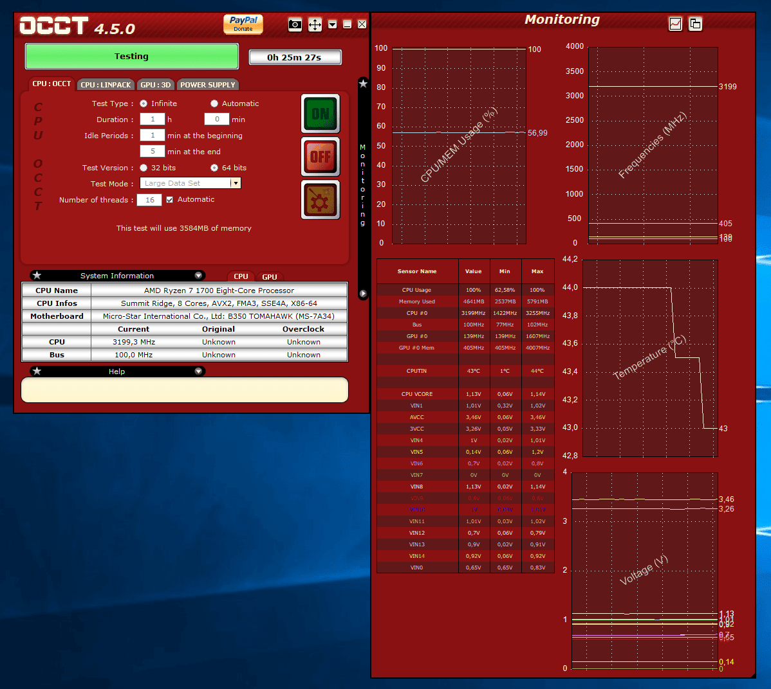Image resolution: width=771 pixels, height=689 pixels.
Task: Open the Test Mode dropdown
Action: [x=236, y=183]
